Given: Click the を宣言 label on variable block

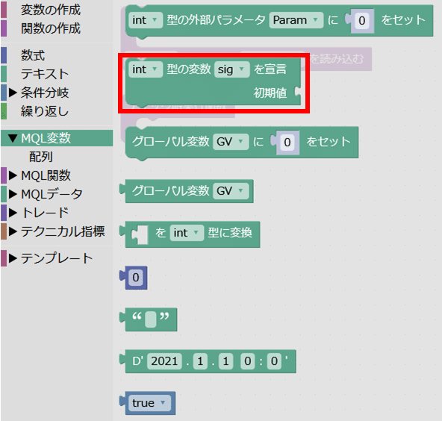Looking at the screenshot, I should (x=270, y=69).
